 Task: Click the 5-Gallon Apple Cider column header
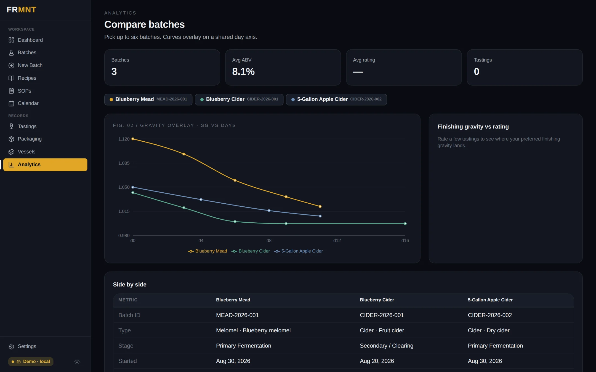point(490,300)
